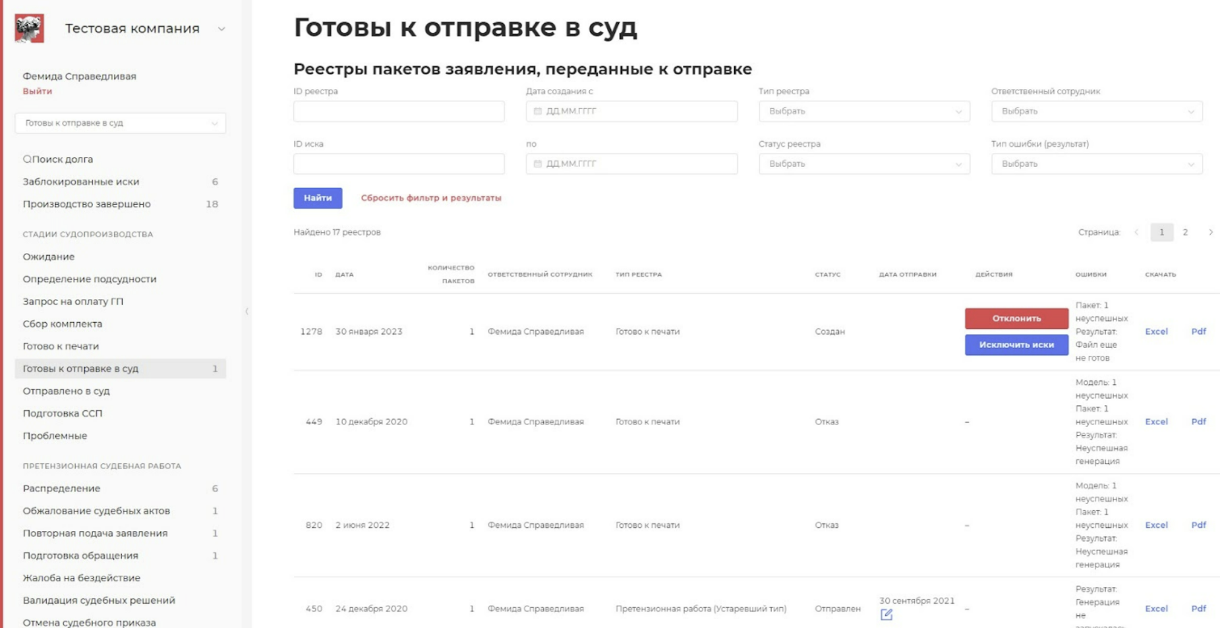Click the red Отклонить button
The width and height of the screenshot is (1220, 628).
point(1016,318)
